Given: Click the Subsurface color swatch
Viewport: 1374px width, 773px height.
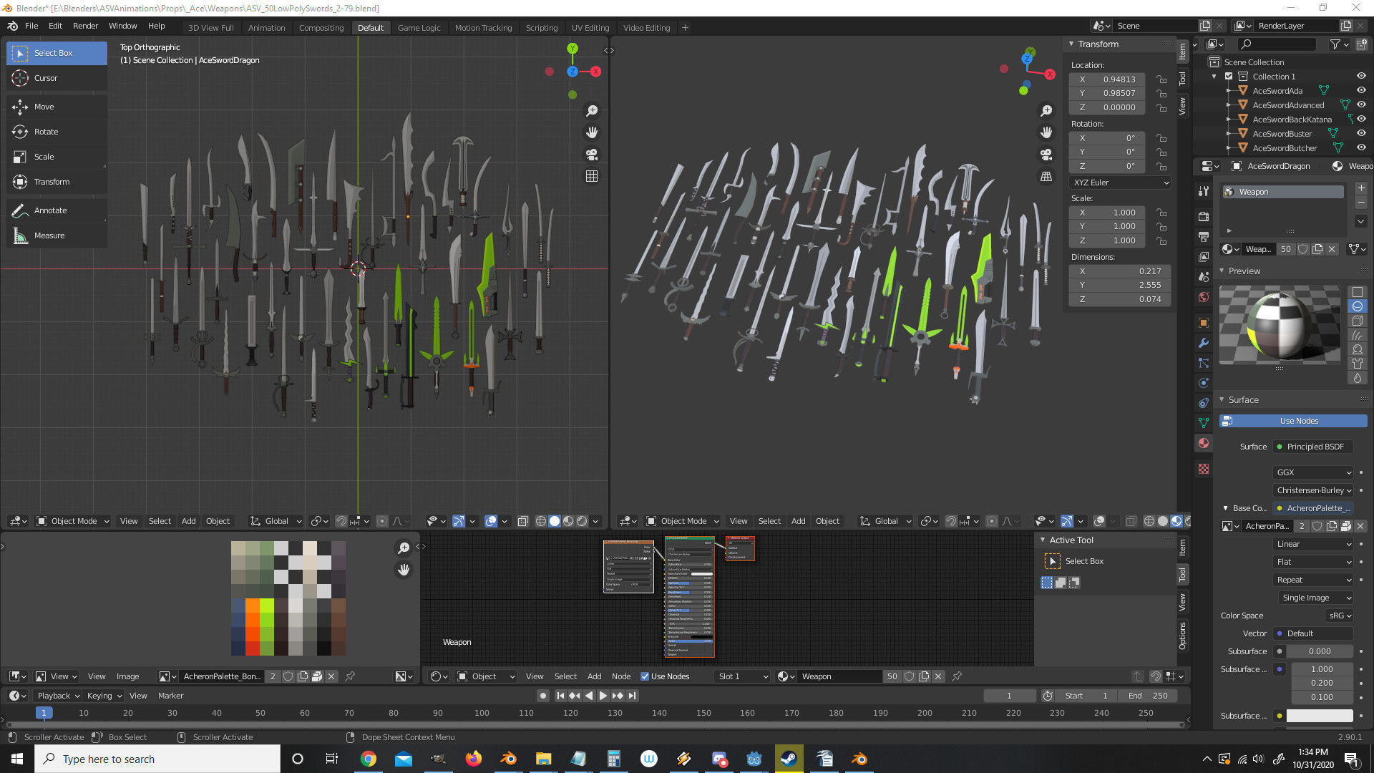Looking at the screenshot, I should [1319, 716].
